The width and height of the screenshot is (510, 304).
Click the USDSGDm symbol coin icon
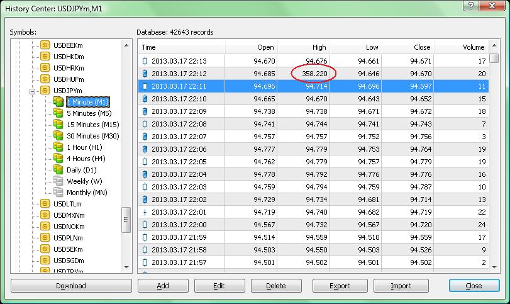[x=45, y=261]
